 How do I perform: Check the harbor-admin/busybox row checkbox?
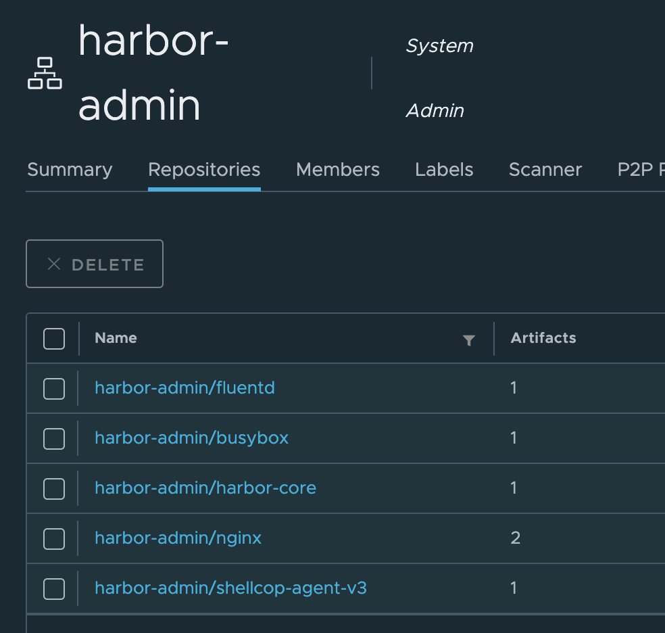coord(54,439)
